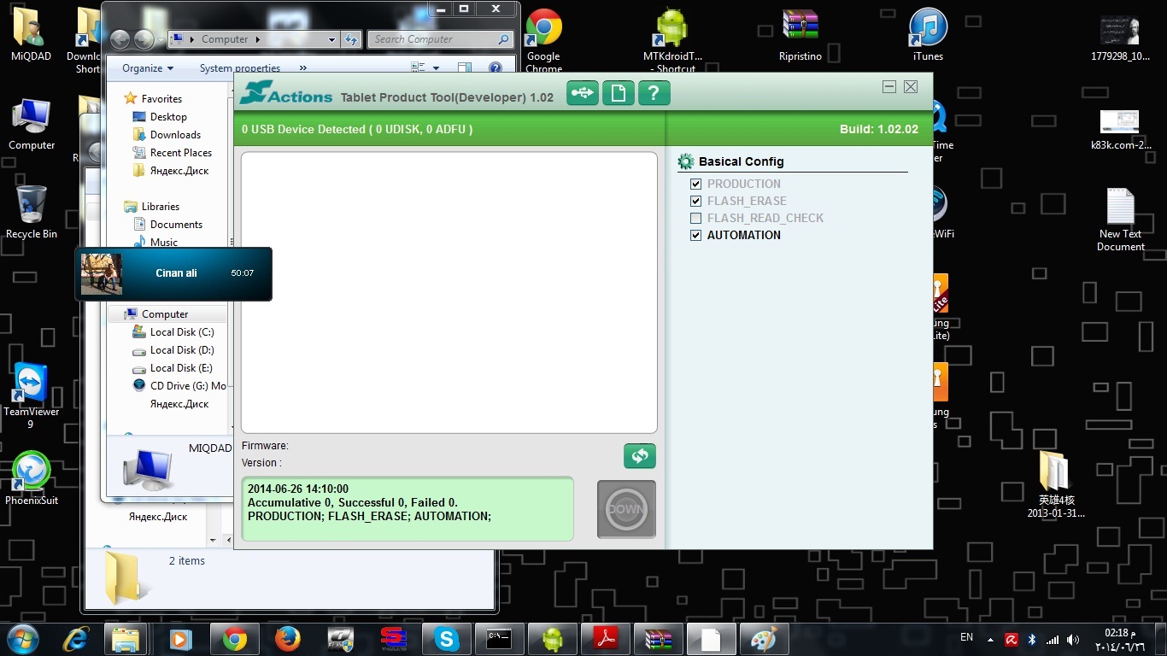The image size is (1167, 656).
Task: Click the green status log box
Action: (408, 509)
